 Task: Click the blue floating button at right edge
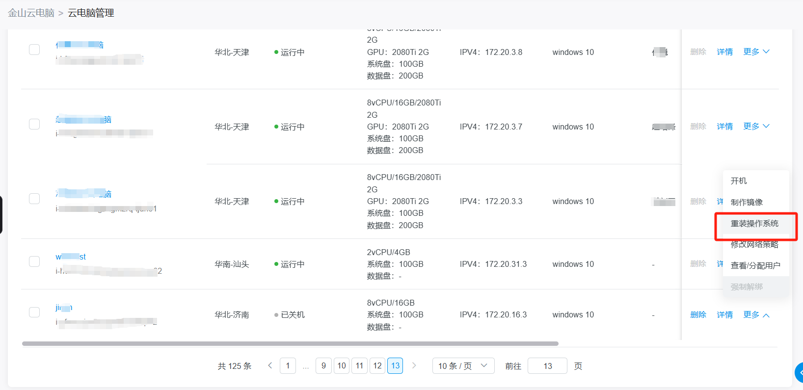[799, 373]
